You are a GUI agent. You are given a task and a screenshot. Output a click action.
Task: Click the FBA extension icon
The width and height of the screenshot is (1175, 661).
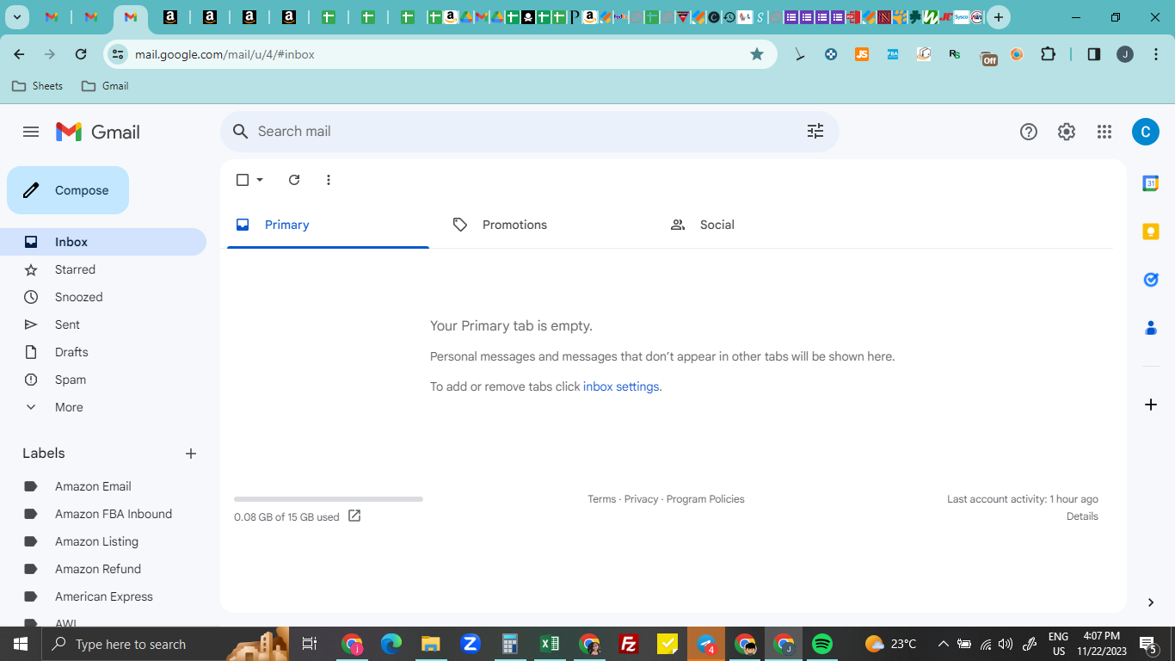coord(893,54)
